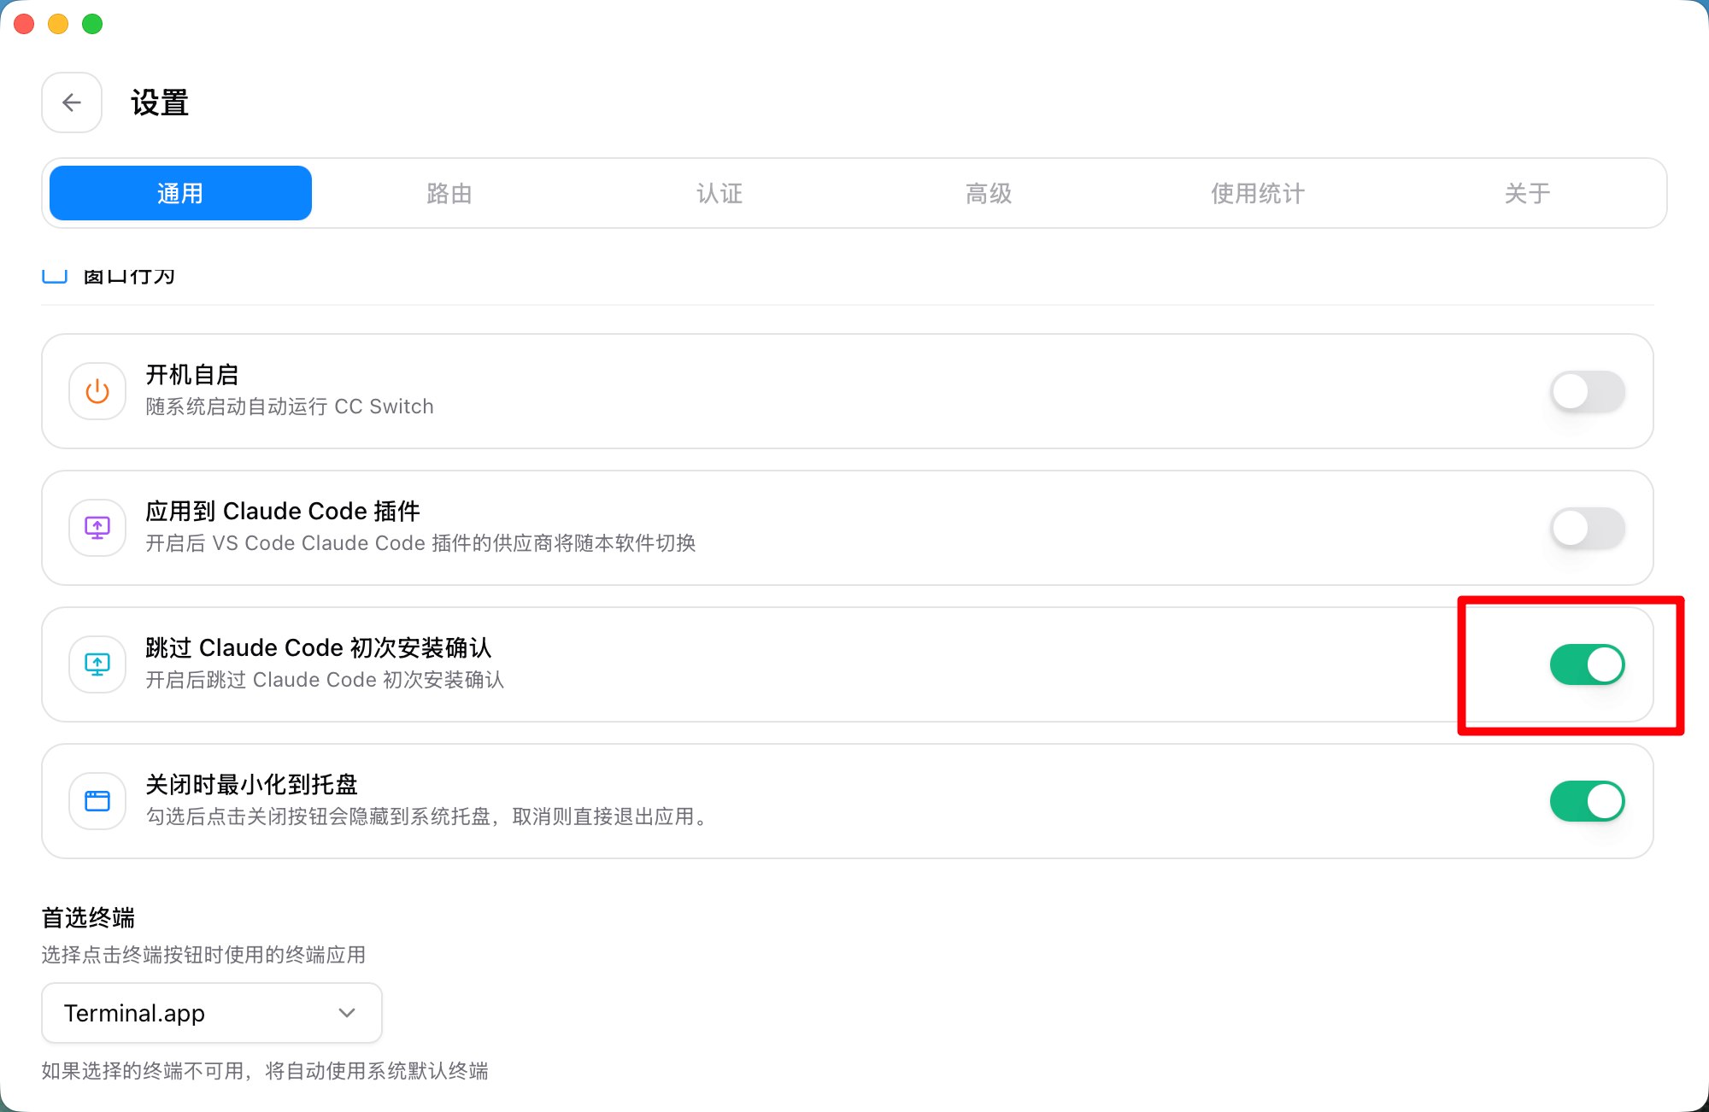Click the 设置 page title
This screenshot has height=1112, width=1709.
(x=160, y=102)
